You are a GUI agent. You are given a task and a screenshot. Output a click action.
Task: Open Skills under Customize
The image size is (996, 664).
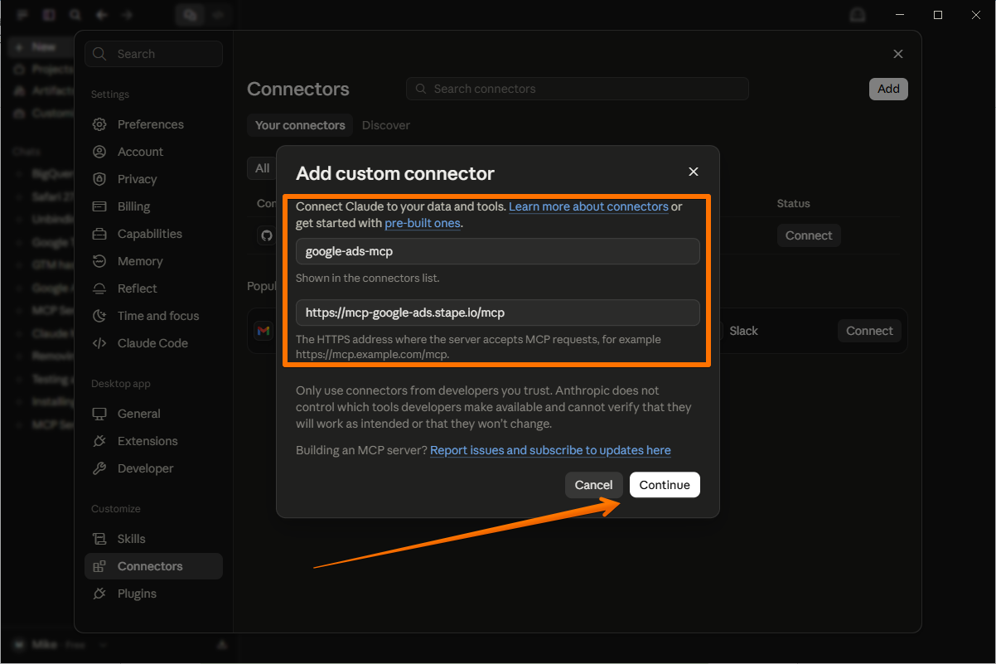(x=153, y=539)
